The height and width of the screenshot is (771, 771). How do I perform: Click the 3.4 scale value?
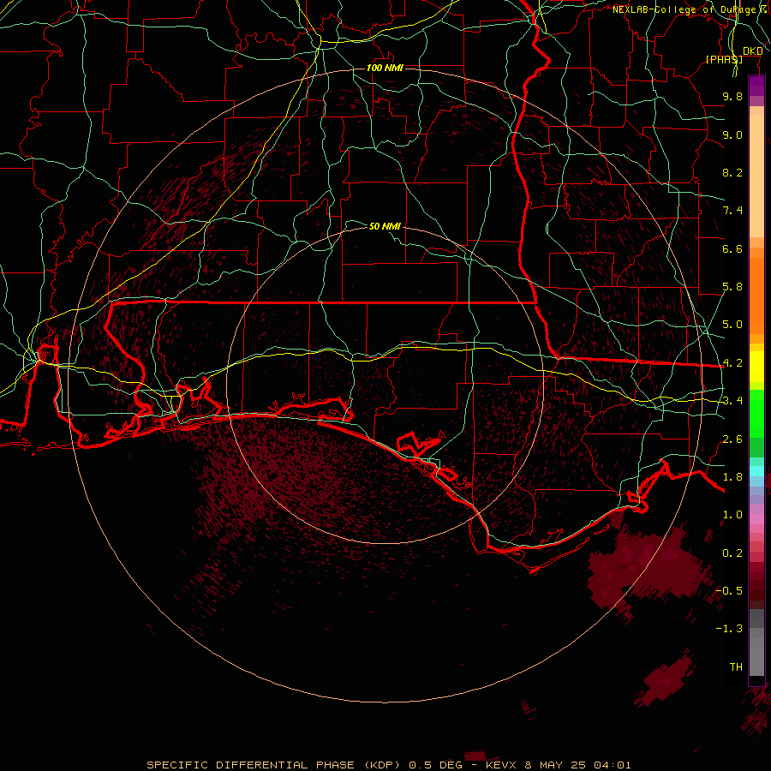point(732,401)
